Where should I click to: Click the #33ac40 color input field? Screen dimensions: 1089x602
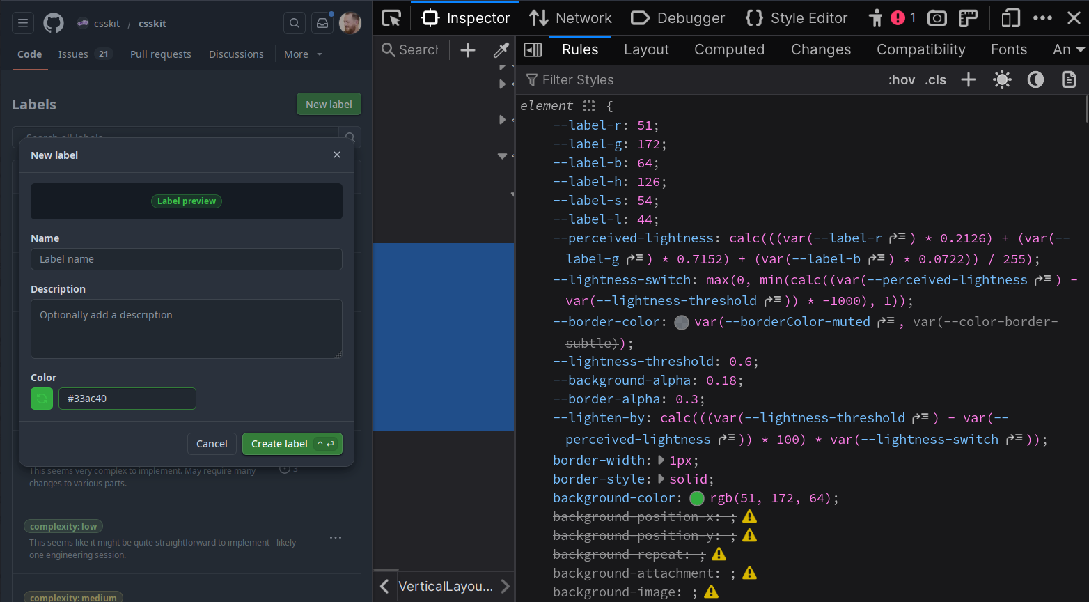pos(127,398)
